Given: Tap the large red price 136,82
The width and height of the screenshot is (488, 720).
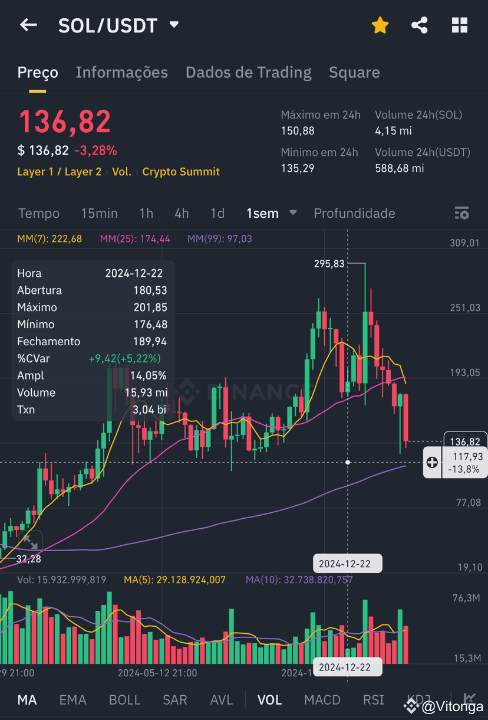Looking at the screenshot, I should point(64,122).
